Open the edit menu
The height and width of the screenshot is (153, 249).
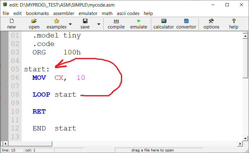[x=18, y=13]
